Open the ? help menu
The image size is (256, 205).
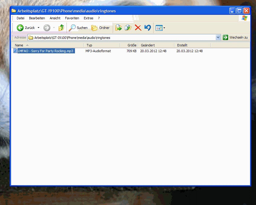click(99, 18)
